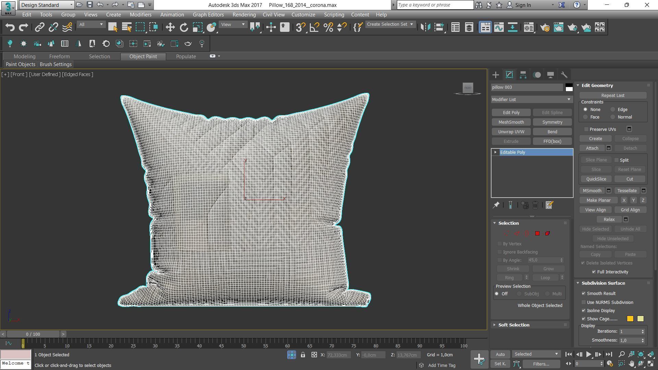Open the Hierarchy command panel
658x370 pixels.
(523, 75)
